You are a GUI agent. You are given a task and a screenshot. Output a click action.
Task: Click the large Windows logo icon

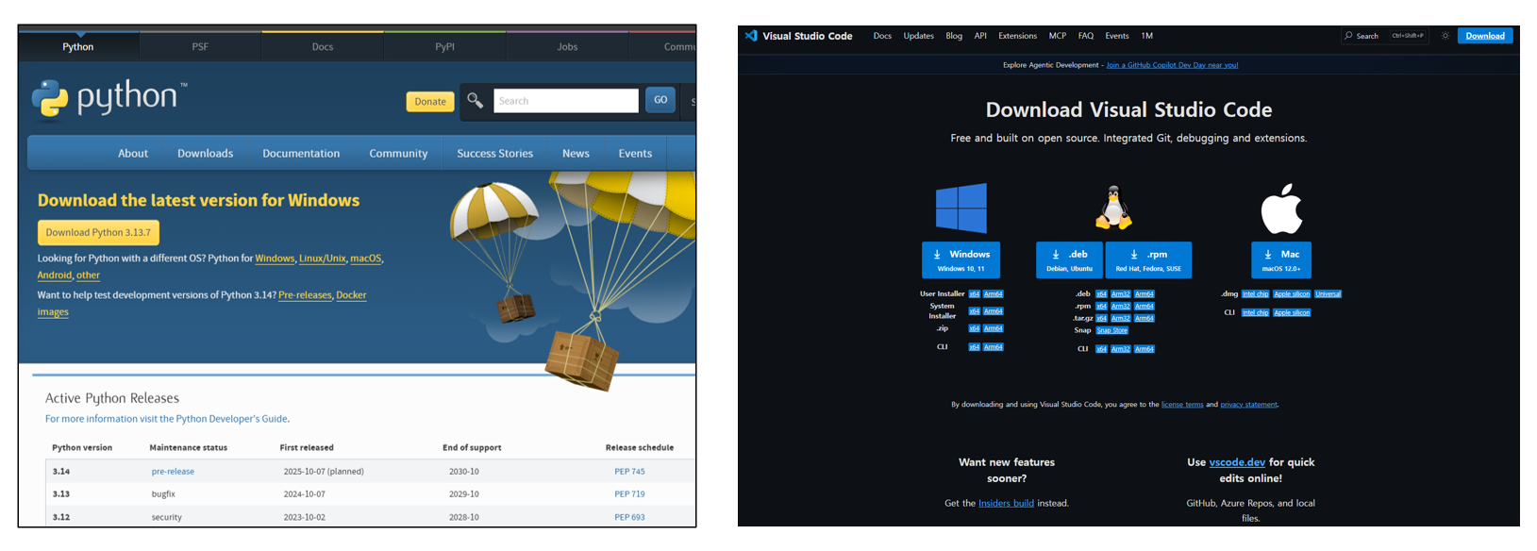click(961, 209)
